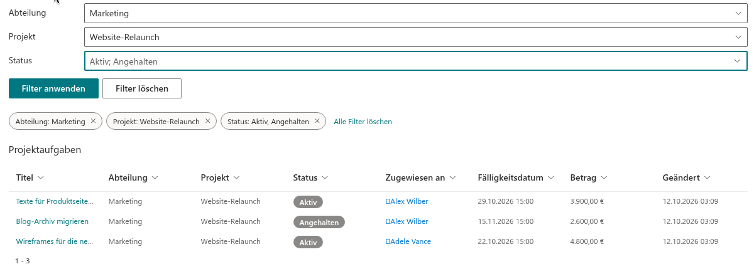The height and width of the screenshot is (269, 754).
Task: Remove the Abteilung: Marketing filter chip
Action: coord(93,121)
